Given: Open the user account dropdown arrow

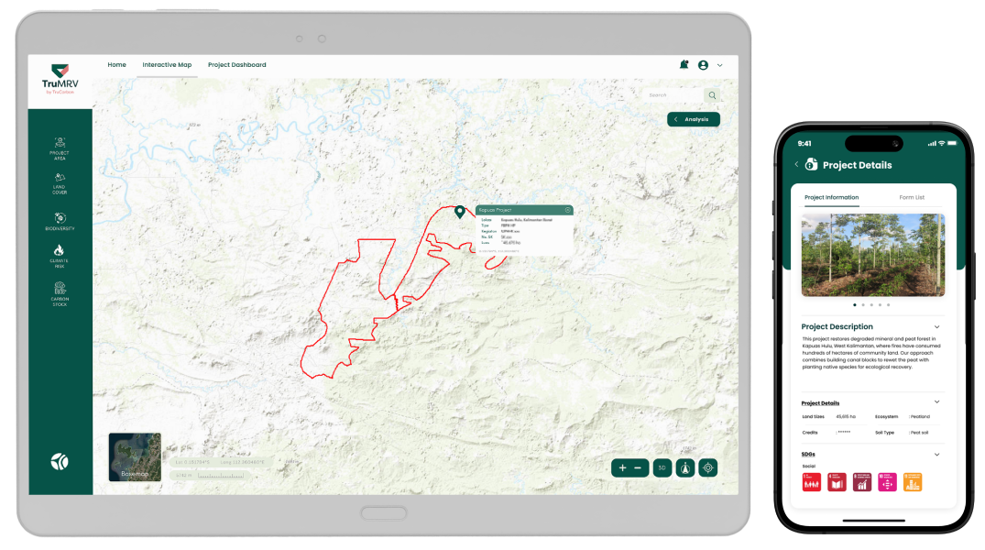Looking at the screenshot, I should 720,65.
